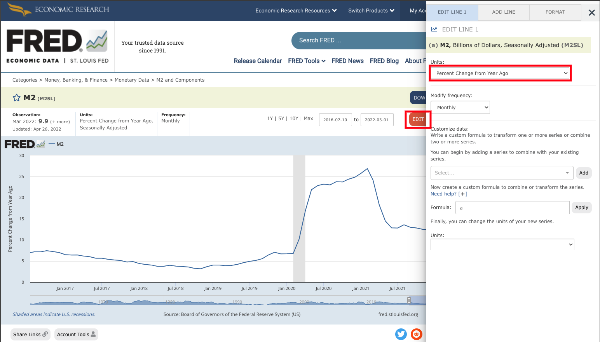
Task: Click the star icon to favorite M2
Action: point(16,98)
